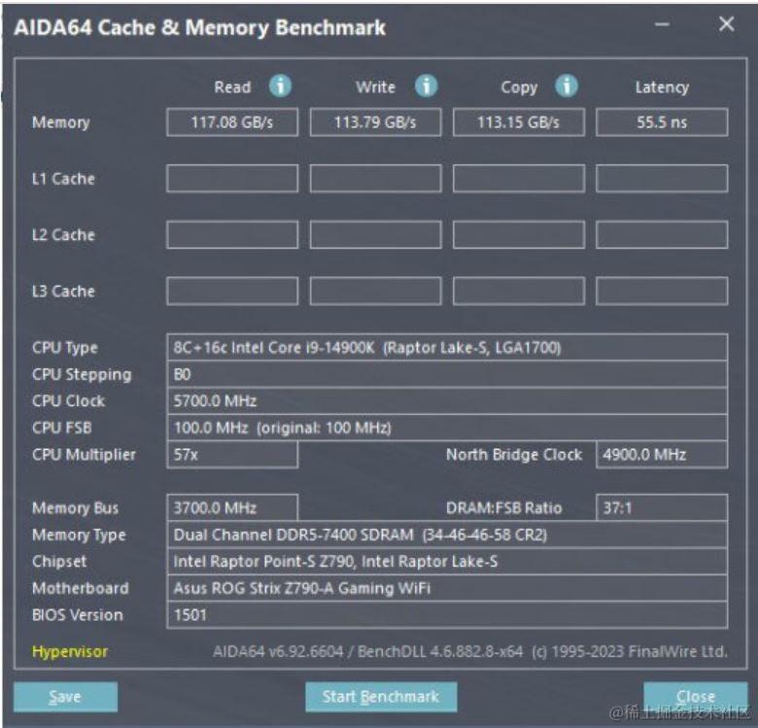This screenshot has width=758, height=728.
Task: Click the Latency column header
Action: pos(662,87)
